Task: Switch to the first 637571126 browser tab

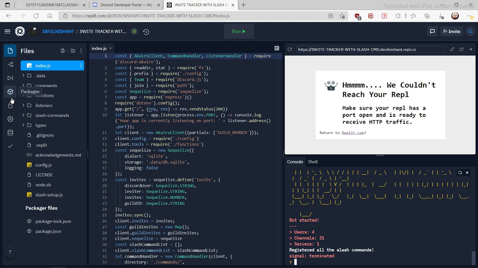Action: coord(52,5)
